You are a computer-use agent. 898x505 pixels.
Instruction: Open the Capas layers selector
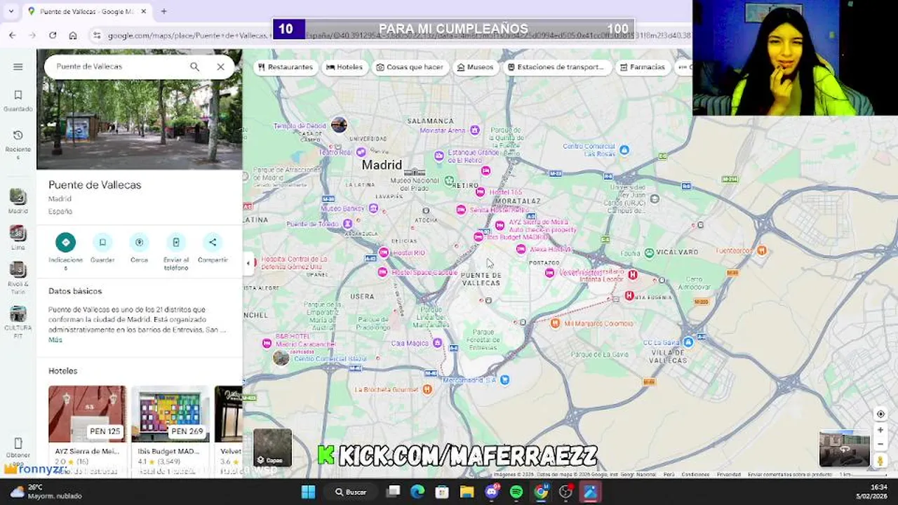(x=272, y=447)
